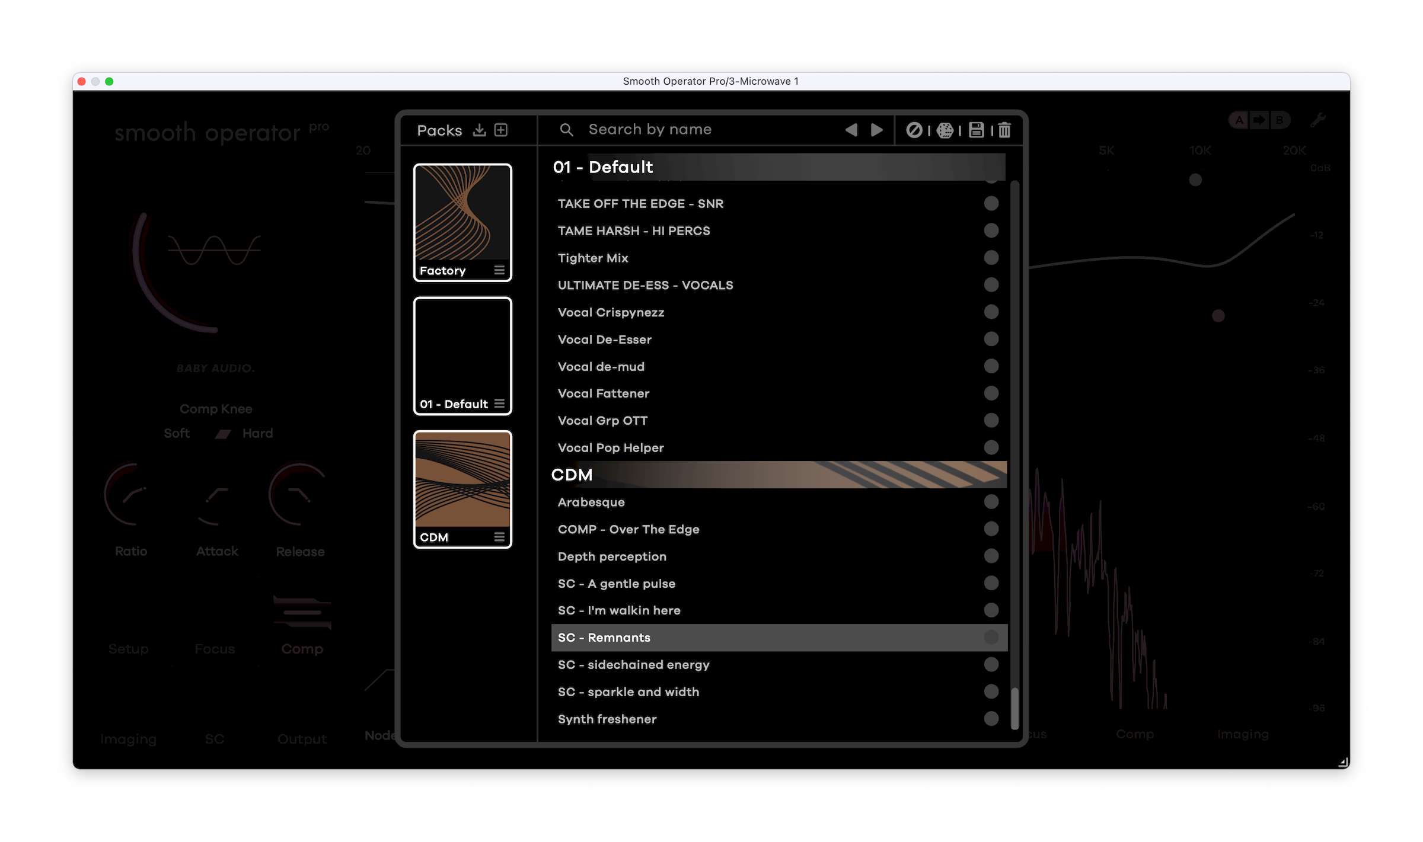Go to the next preset arrow
Viewport: 1423px width, 842px height.
point(876,130)
